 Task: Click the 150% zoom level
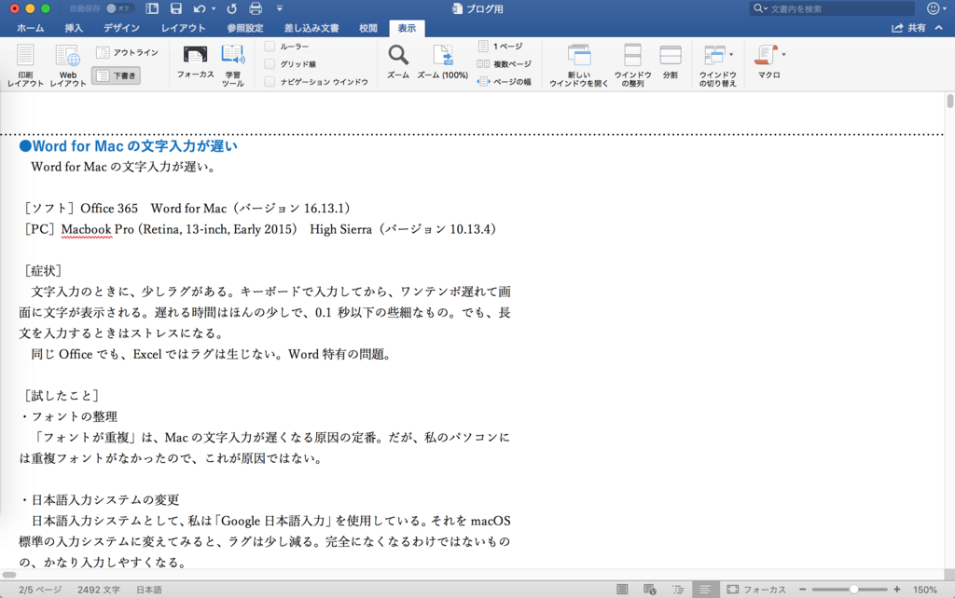click(924, 590)
